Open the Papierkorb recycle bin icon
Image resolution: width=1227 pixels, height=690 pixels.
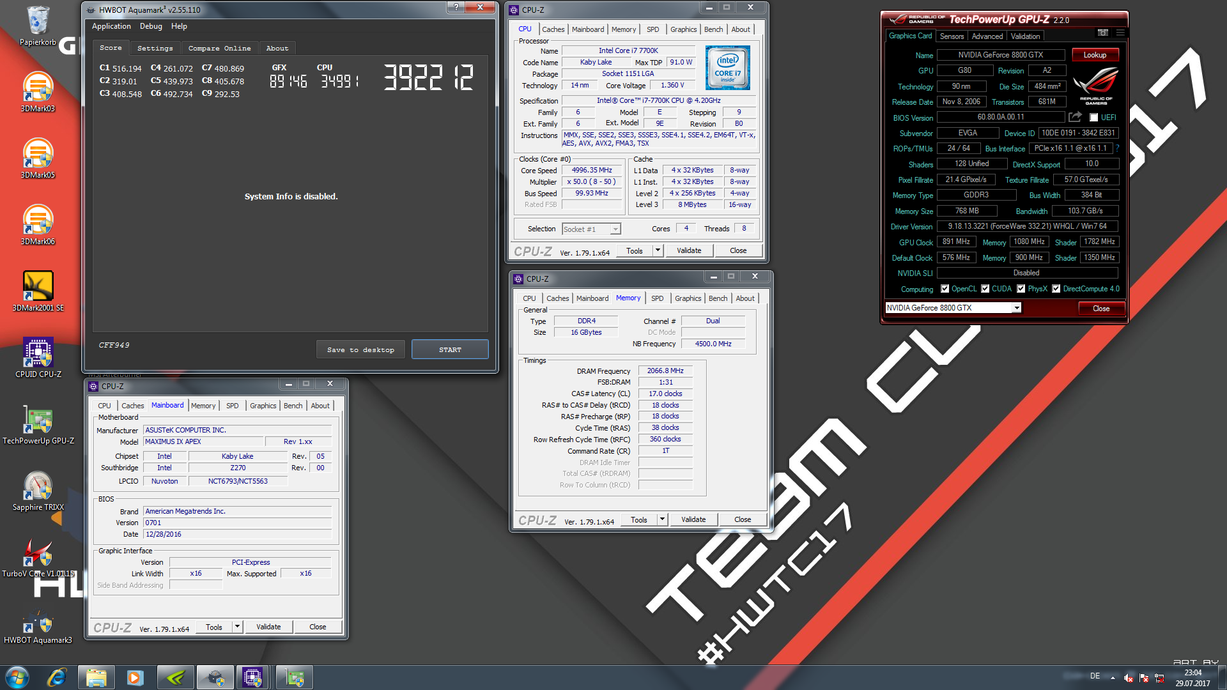tap(38, 26)
